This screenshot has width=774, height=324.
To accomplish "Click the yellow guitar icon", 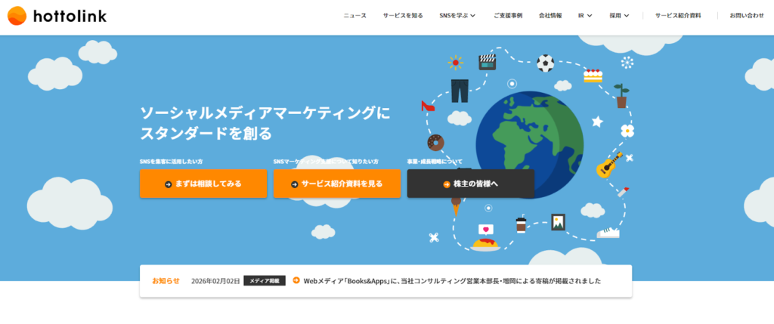I will point(608,165).
